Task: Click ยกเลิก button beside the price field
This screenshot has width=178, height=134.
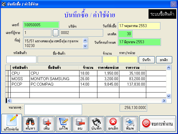Action: [x=164, y=60]
